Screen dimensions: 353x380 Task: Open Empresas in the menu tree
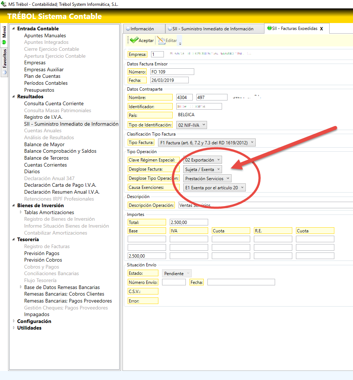[x=35, y=62]
